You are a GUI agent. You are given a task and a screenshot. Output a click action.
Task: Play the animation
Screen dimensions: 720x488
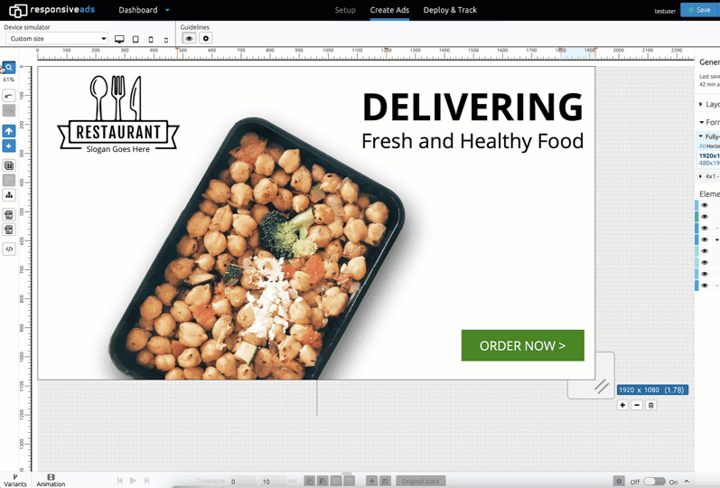[133, 481]
